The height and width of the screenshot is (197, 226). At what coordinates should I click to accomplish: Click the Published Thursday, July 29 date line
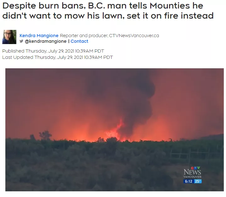point(53,51)
